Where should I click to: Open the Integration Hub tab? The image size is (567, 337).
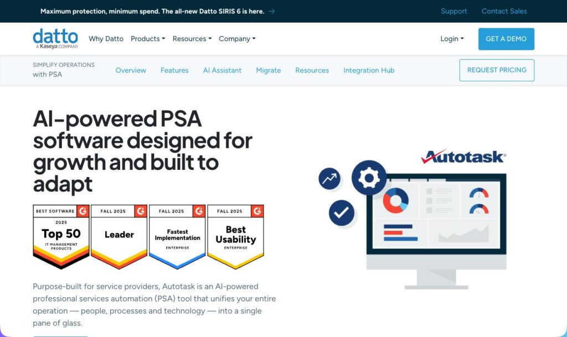(x=369, y=70)
